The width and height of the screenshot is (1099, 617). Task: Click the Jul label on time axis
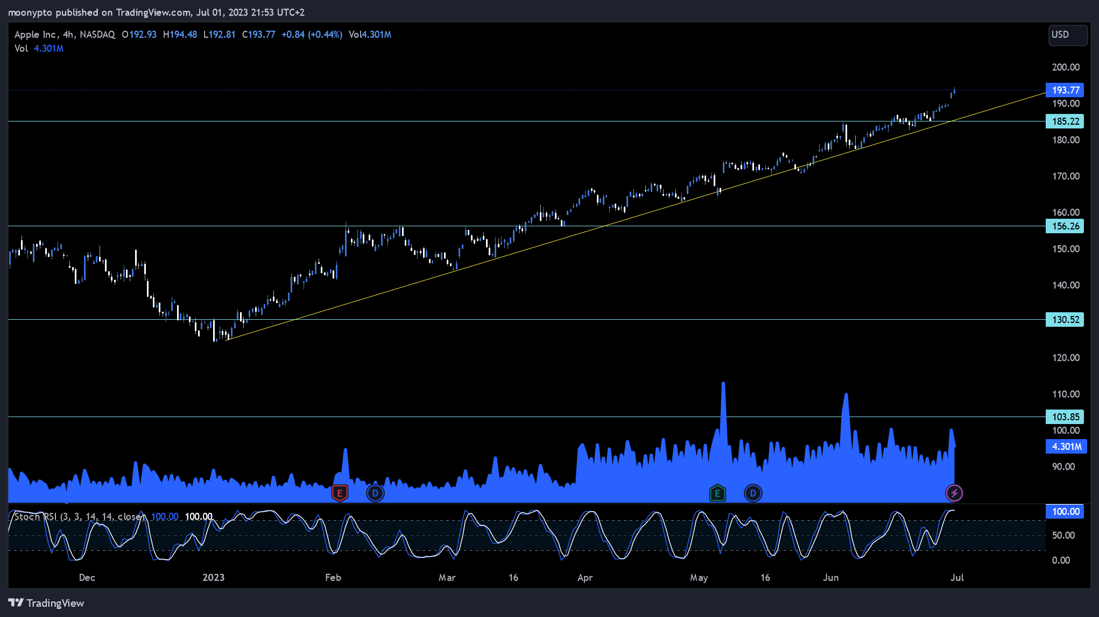(957, 578)
